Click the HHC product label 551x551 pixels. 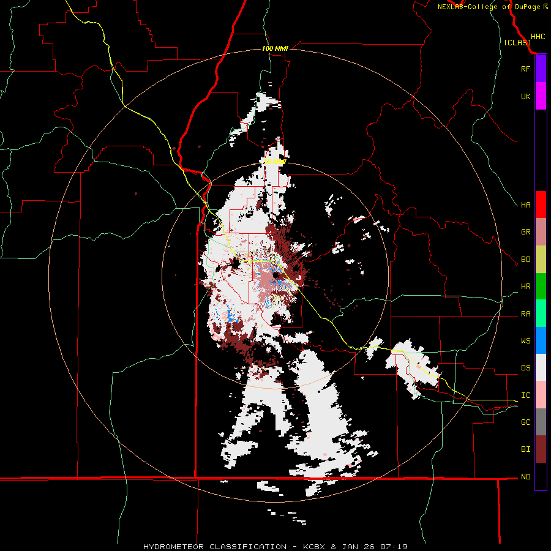coord(538,37)
